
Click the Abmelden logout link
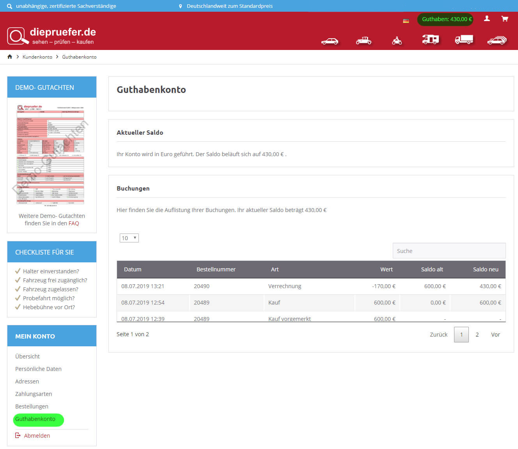[37, 436]
